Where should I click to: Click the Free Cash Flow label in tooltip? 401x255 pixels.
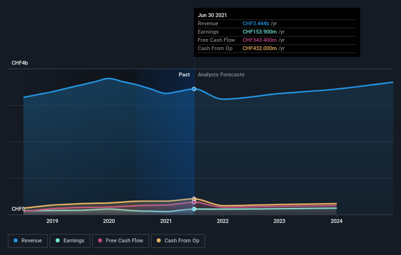(216, 40)
